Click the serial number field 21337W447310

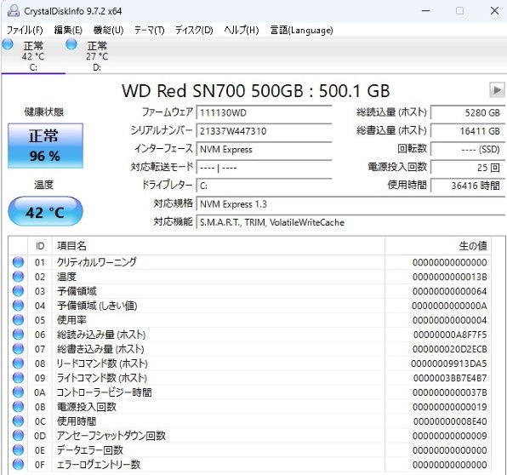[x=264, y=131]
